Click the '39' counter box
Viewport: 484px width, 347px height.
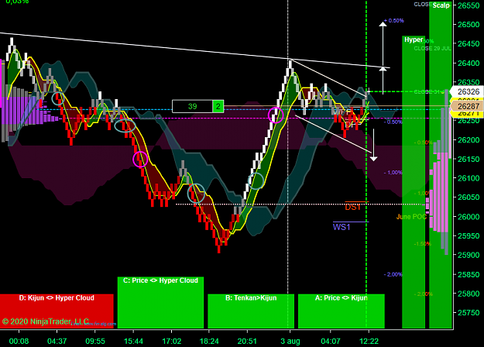192,107
